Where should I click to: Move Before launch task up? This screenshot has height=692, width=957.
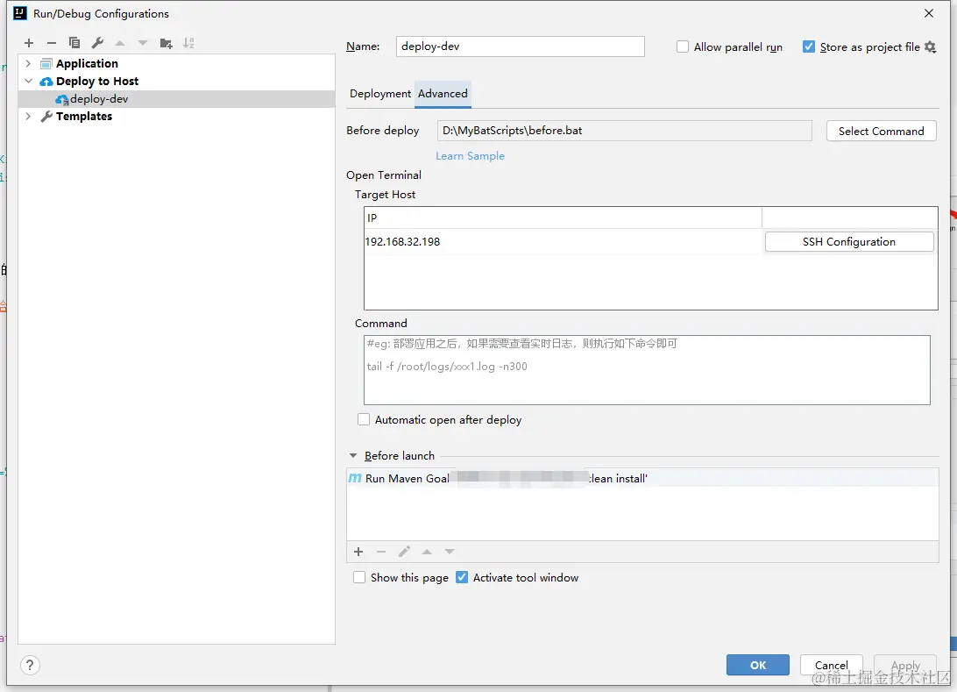[427, 552]
